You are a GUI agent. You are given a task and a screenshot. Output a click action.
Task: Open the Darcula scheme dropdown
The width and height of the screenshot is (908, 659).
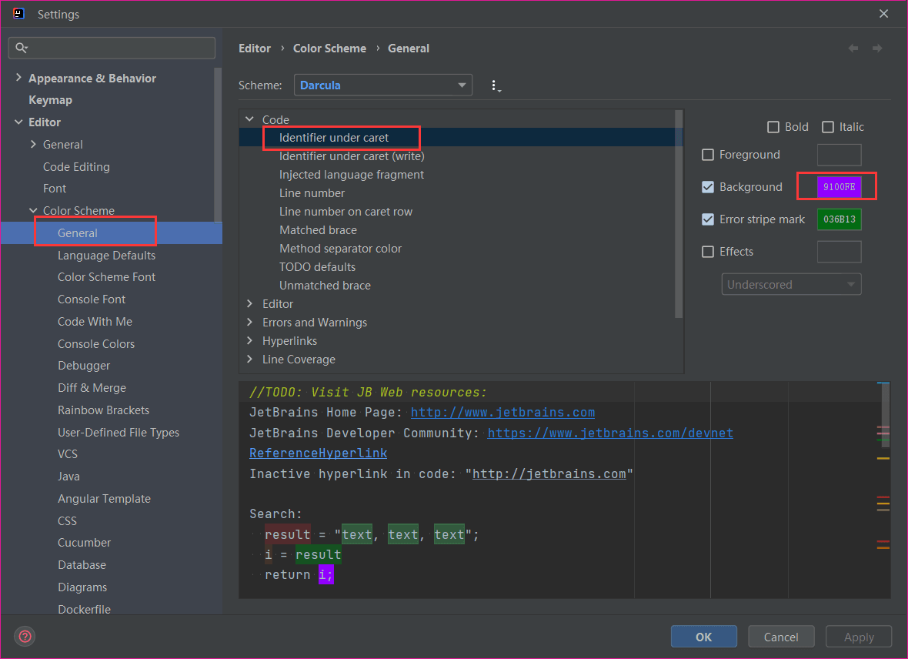383,85
